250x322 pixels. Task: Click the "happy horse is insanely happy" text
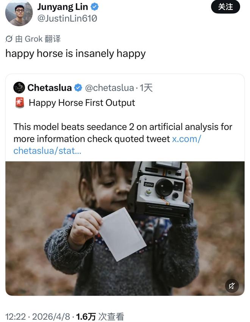pos(75,53)
